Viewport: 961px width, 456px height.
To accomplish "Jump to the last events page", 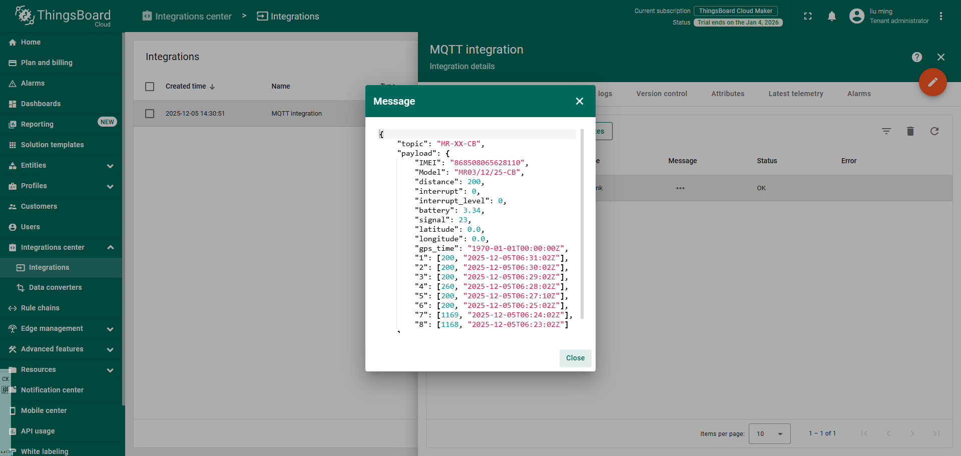I will pyautogui.click(x=936, y=434).
